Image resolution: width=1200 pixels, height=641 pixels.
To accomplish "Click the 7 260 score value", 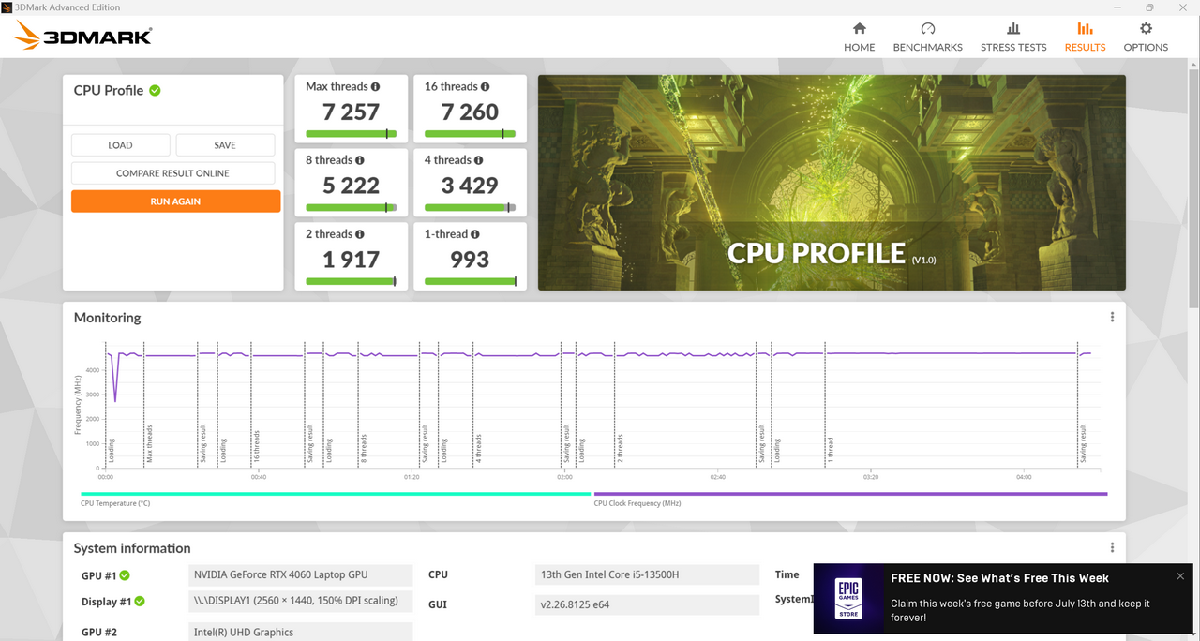I will click(x=470, y=112).
